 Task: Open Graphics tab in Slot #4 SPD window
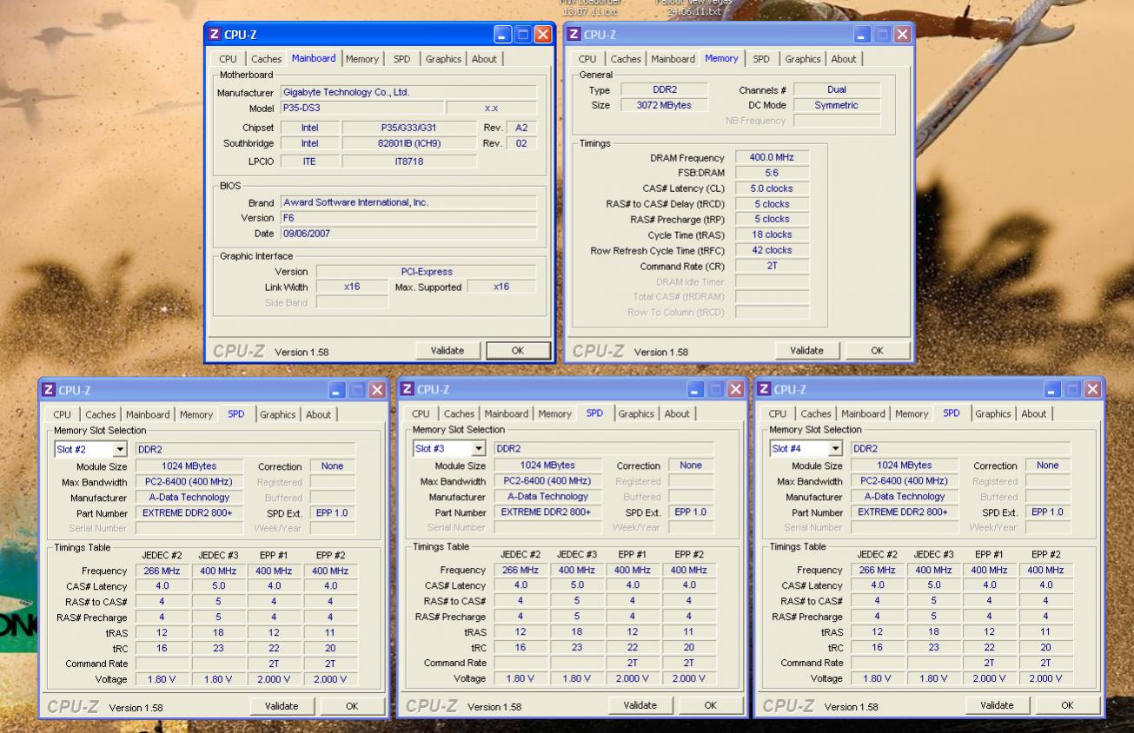coord(994,414)
